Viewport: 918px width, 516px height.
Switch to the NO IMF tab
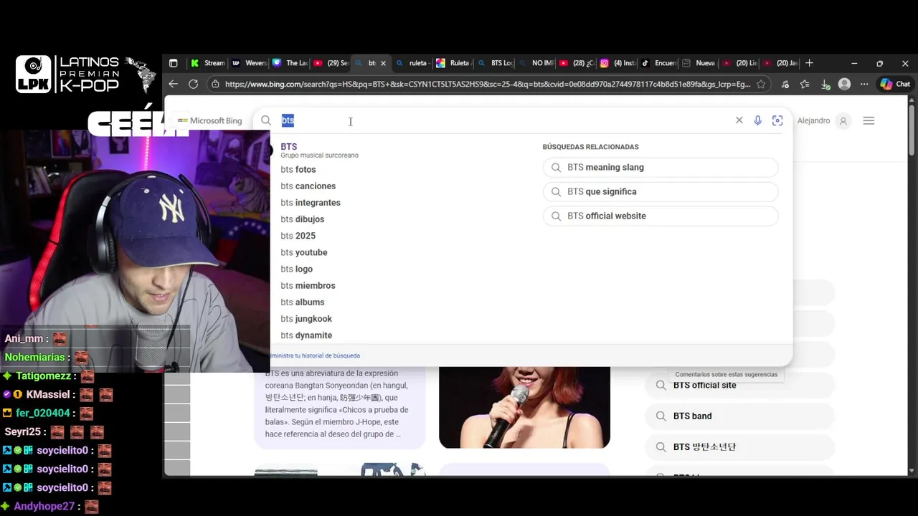[536, 63]
